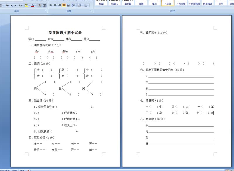Open font color dropdown arrow
The height and width of the screenshot is (171, 234).
(x=35, y=5)
